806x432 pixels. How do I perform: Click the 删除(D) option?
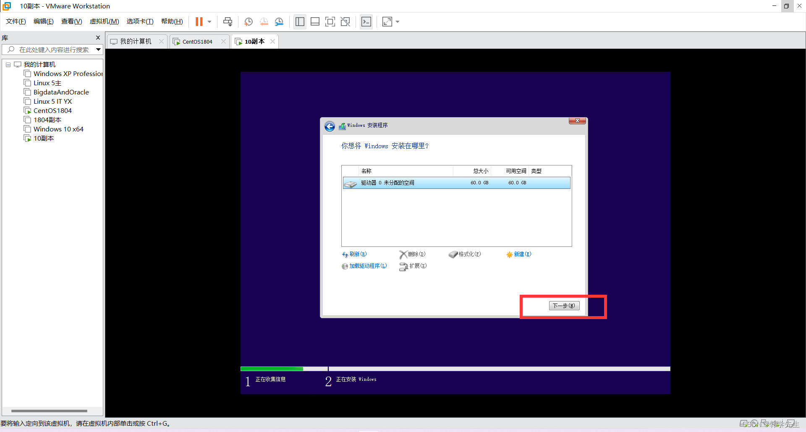coord(412,254)
